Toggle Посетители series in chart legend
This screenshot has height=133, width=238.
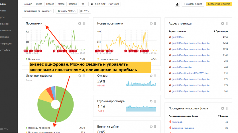(x=34, y=59)
